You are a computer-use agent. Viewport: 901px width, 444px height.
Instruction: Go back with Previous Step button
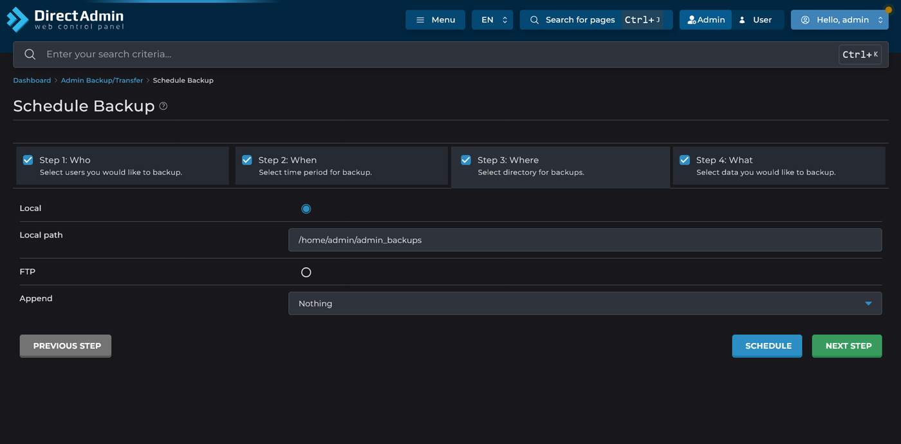(65, 346)
